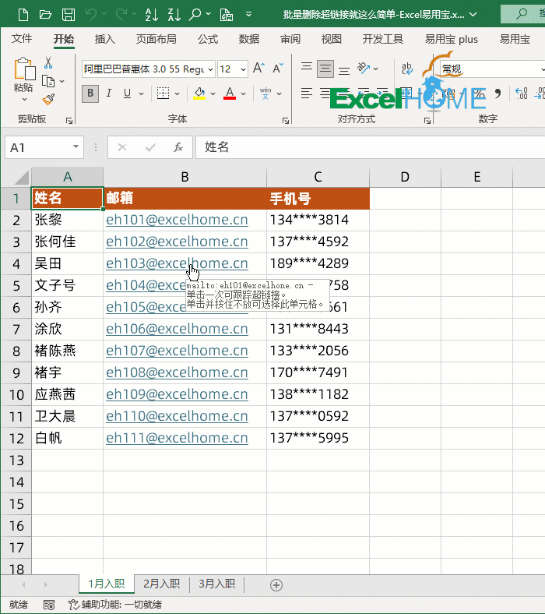Toggle wrap text
This screenshot has width=545, height=614.
point(407,69)
